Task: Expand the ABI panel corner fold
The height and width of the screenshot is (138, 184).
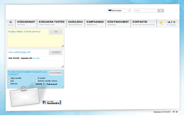Action: [x=63, y=46]
